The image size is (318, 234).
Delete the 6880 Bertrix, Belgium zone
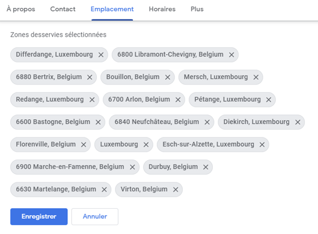click(x=90, y=77)
